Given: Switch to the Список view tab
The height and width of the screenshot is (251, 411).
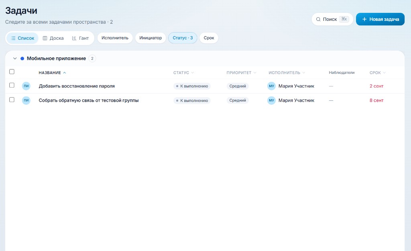Looking at the screenshot, I should 22,38.
